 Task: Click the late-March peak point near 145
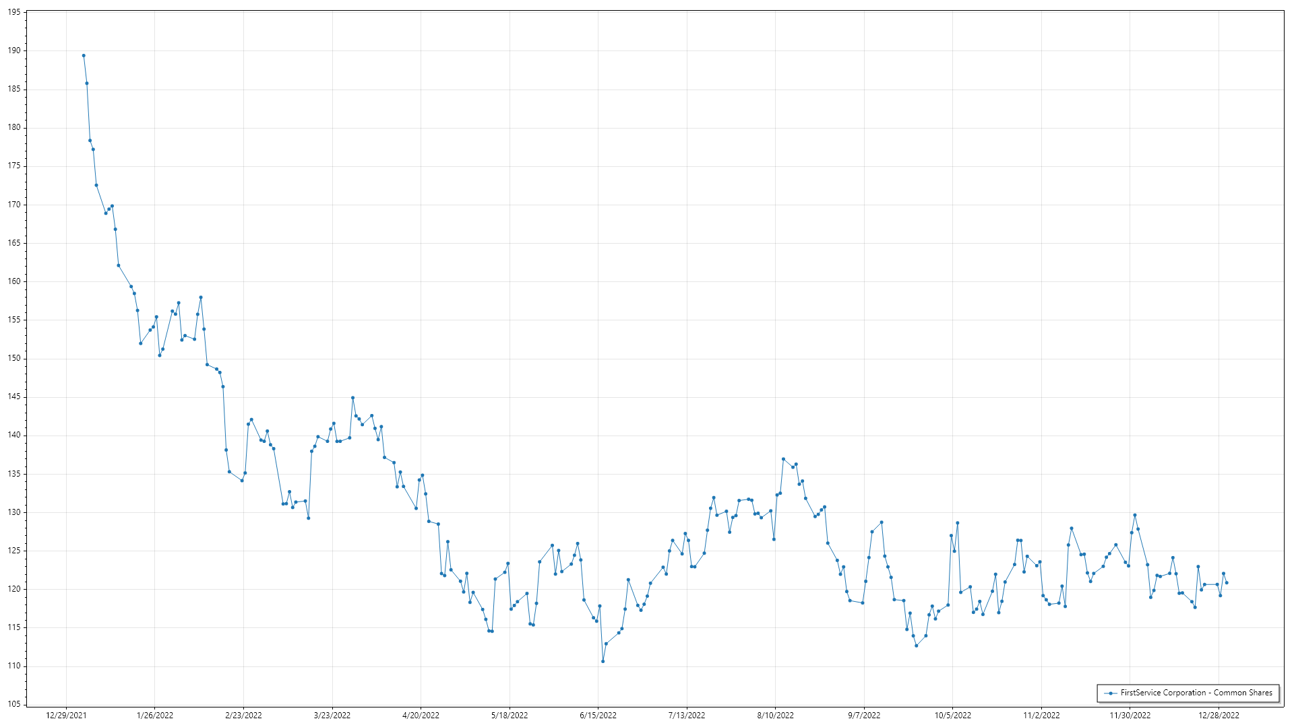tap(352, 398)
